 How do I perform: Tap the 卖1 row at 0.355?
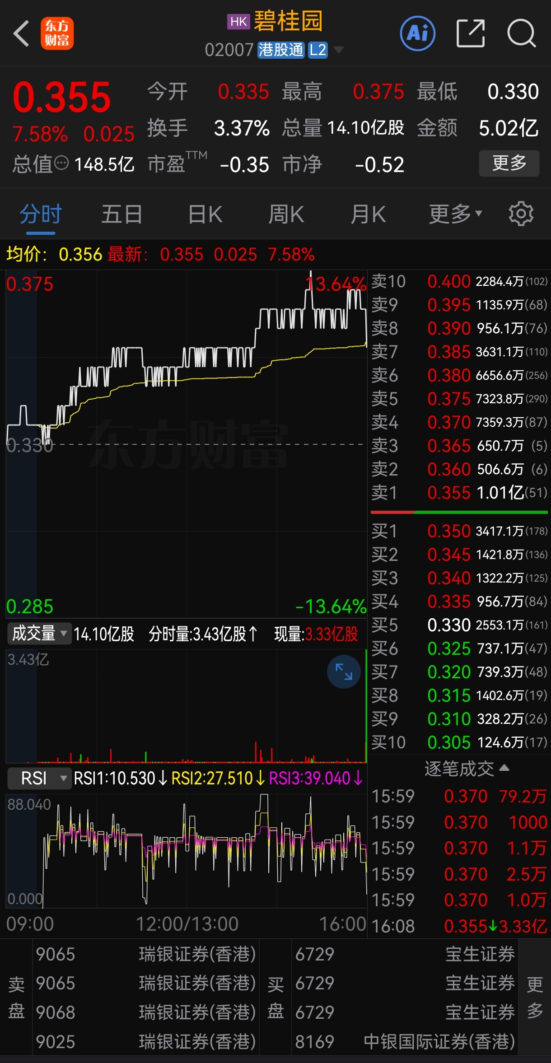tap(459, 493)
